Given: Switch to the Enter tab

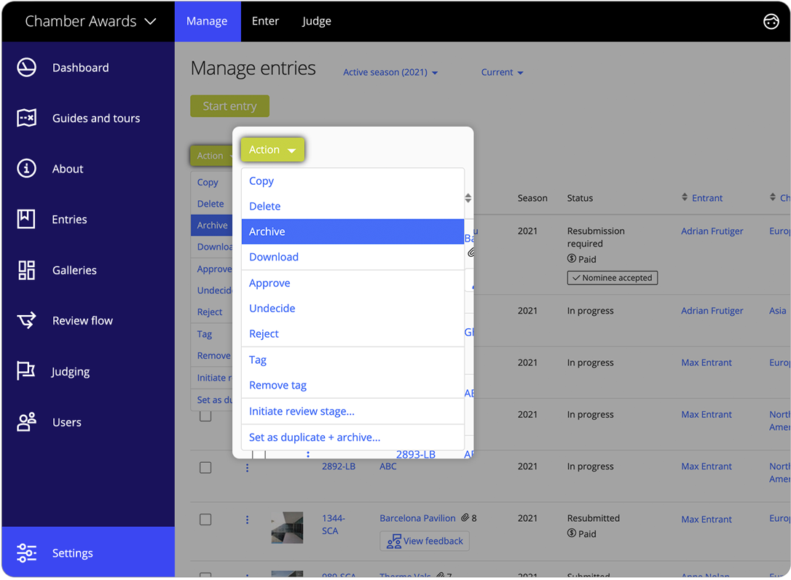Looking at the screenshot, I should pyautogui.click(x=265, y=21).
